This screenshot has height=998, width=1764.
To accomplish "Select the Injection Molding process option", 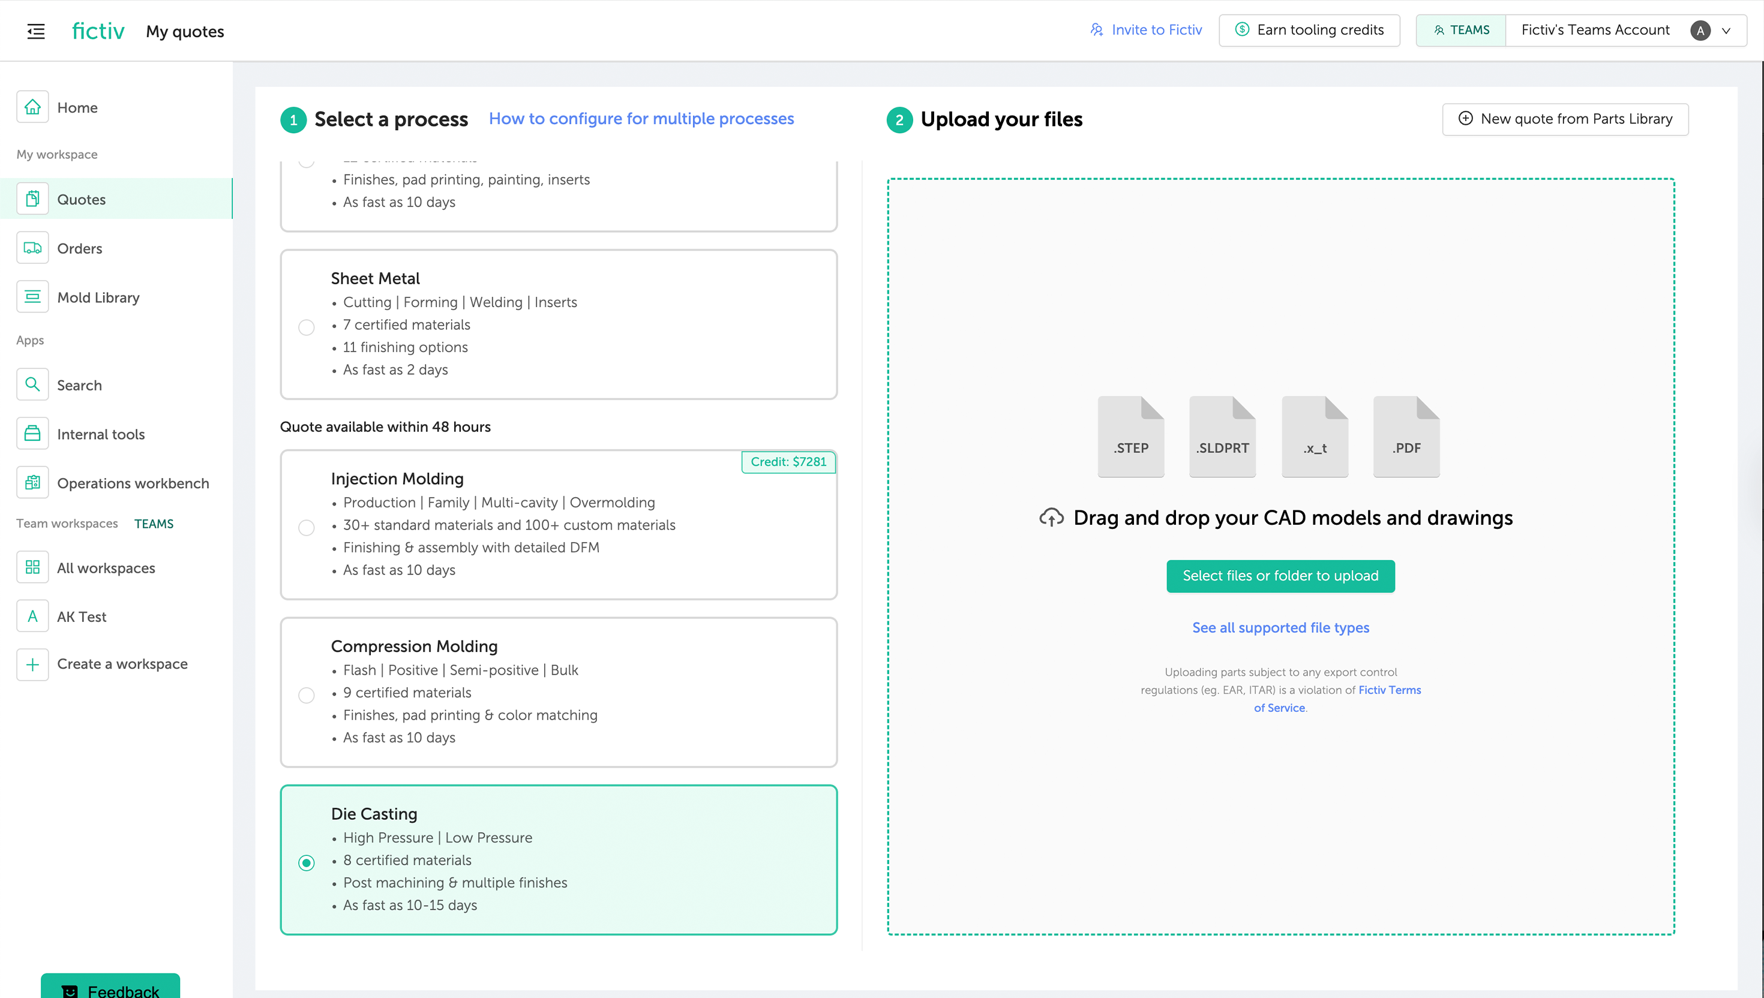I will click(307, 527).
